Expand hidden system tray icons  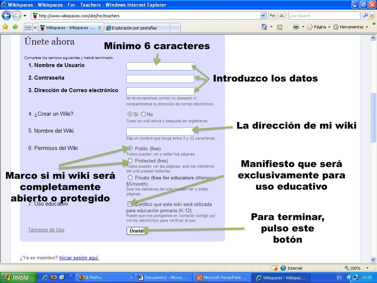pyautogui.click(x=349, y=277)
